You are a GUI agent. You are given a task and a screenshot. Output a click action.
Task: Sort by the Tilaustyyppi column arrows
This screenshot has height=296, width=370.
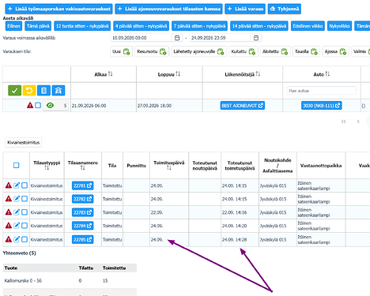(x=47, y=167)
